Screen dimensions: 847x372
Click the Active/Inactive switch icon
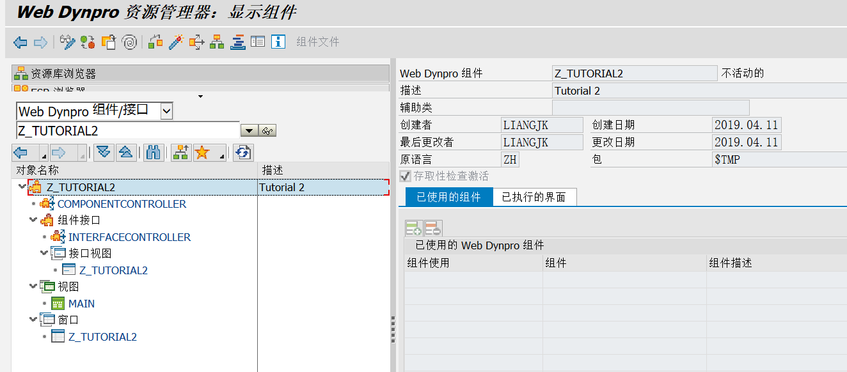[88, 42]
